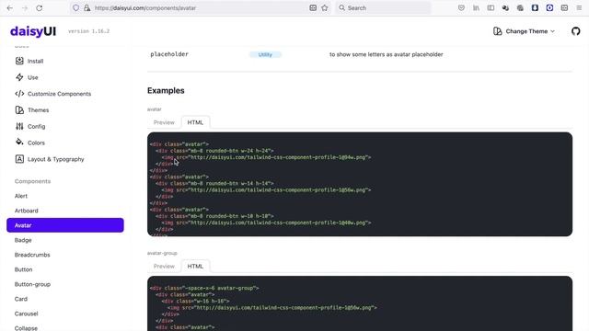
Task: Navigate to the Config page
Action: click(37, 127)
